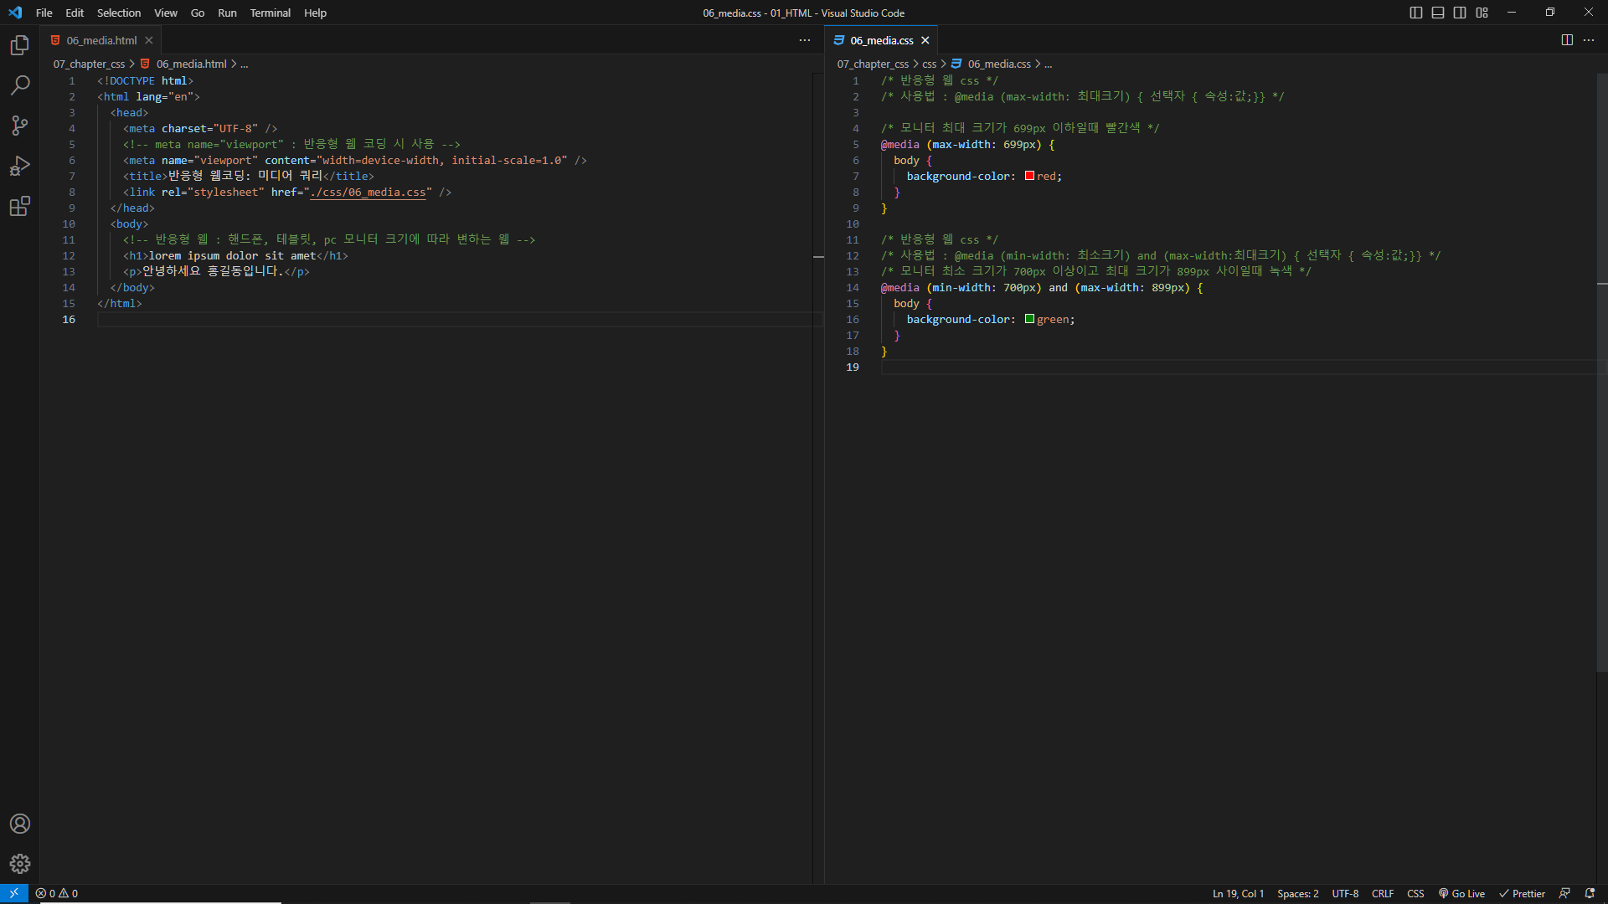Click the Ln 19, Col 1 indicator
The height and width of the screenshot is (904, 1608).
point(1238,893)
